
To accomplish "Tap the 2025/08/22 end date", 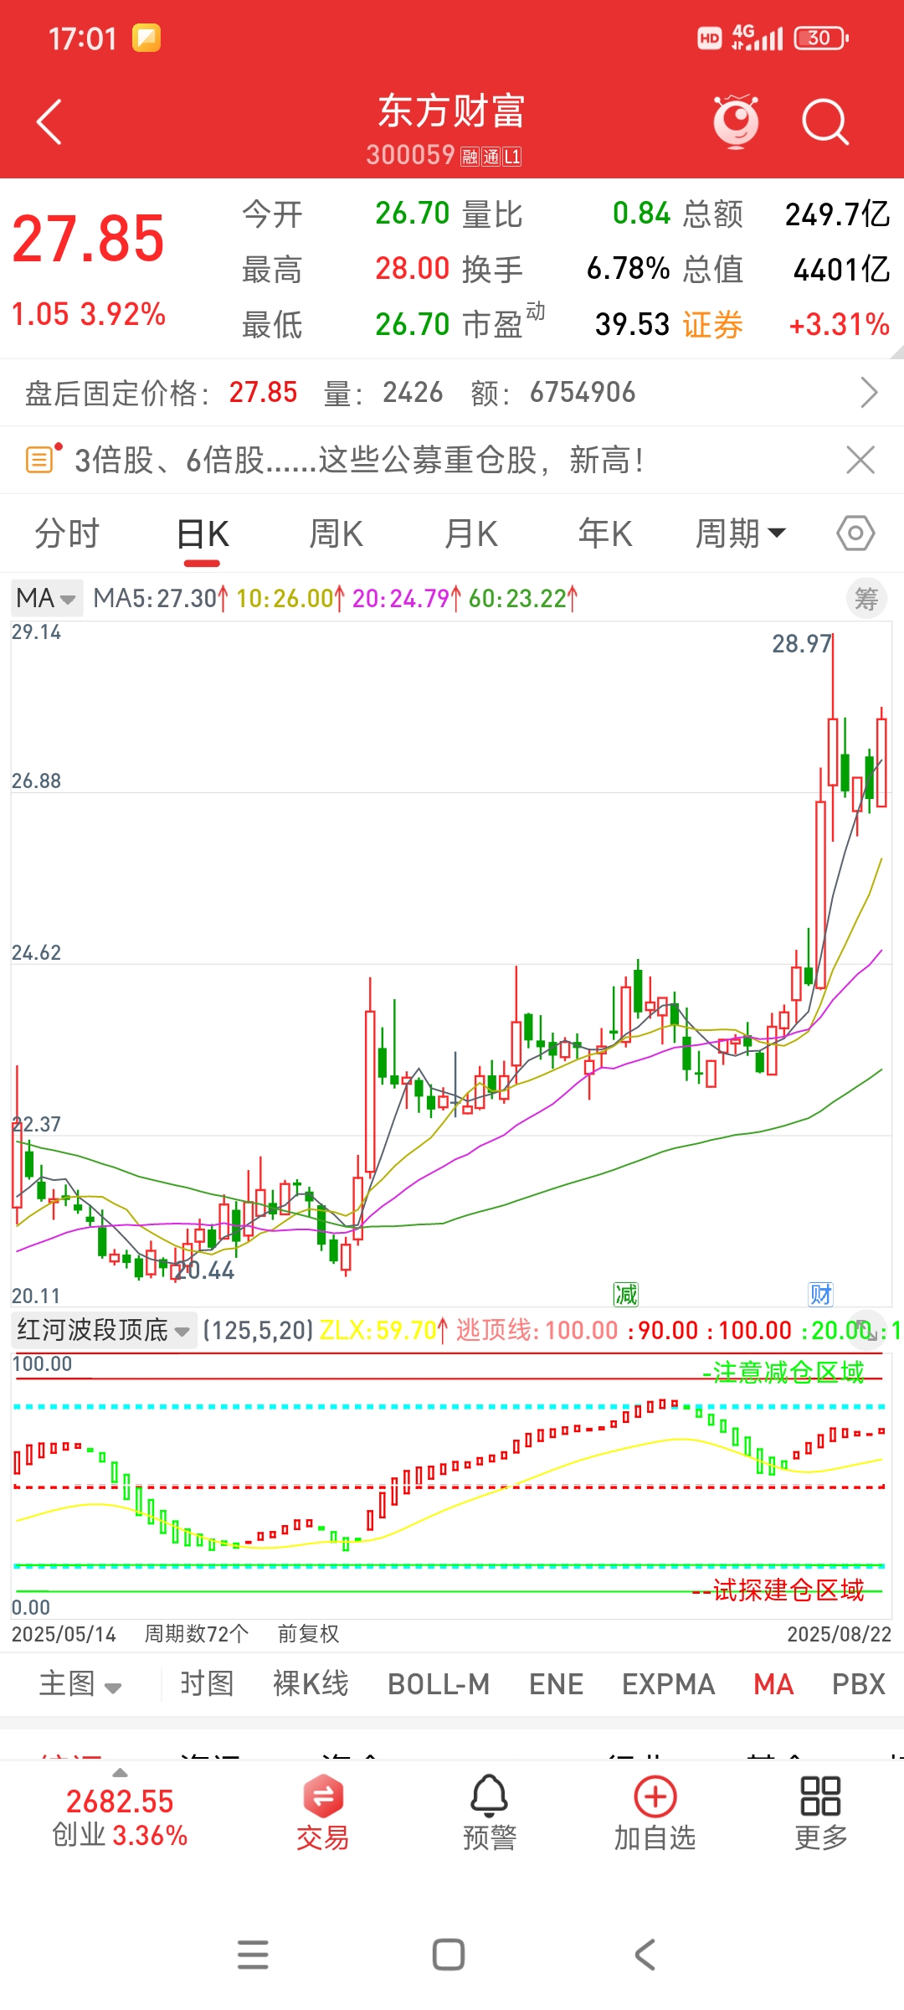I will coord(840,1634).
